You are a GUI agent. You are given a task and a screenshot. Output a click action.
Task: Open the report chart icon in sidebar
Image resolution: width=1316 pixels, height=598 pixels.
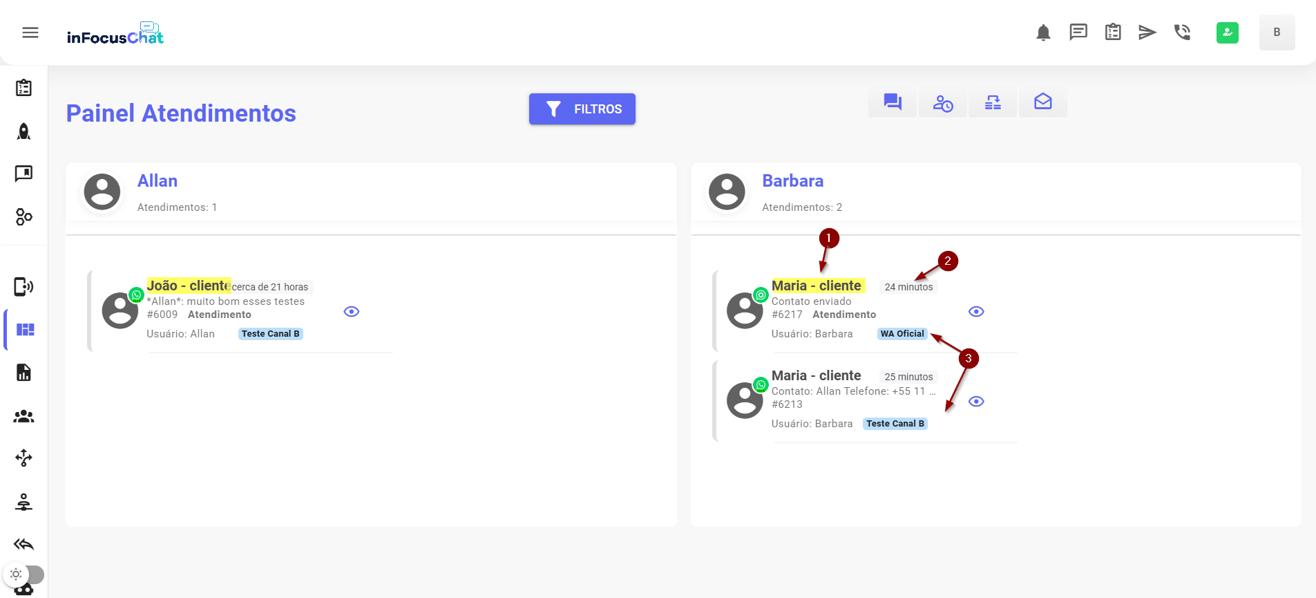tap(24, 373)
